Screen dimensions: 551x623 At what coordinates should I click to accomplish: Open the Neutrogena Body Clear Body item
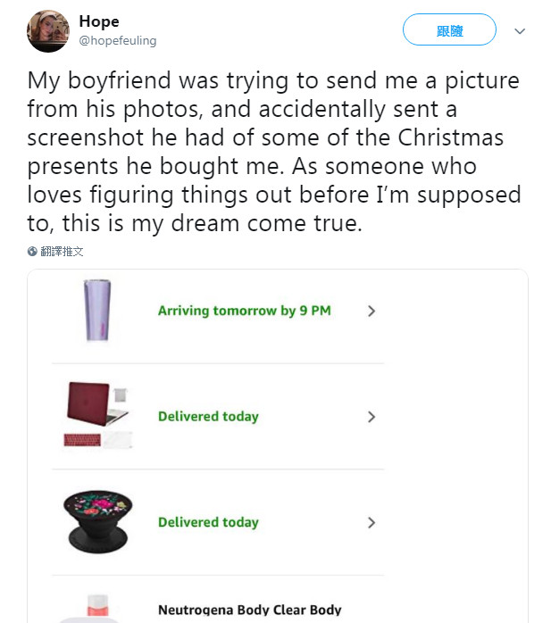pos(249,610)
